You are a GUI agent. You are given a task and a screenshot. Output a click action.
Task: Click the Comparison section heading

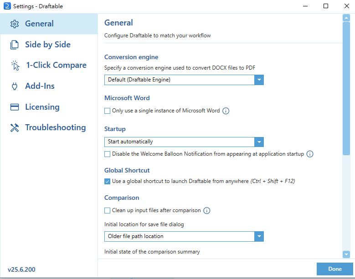(x=122, y=198)
